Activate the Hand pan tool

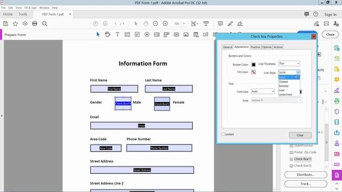[146, 23]
